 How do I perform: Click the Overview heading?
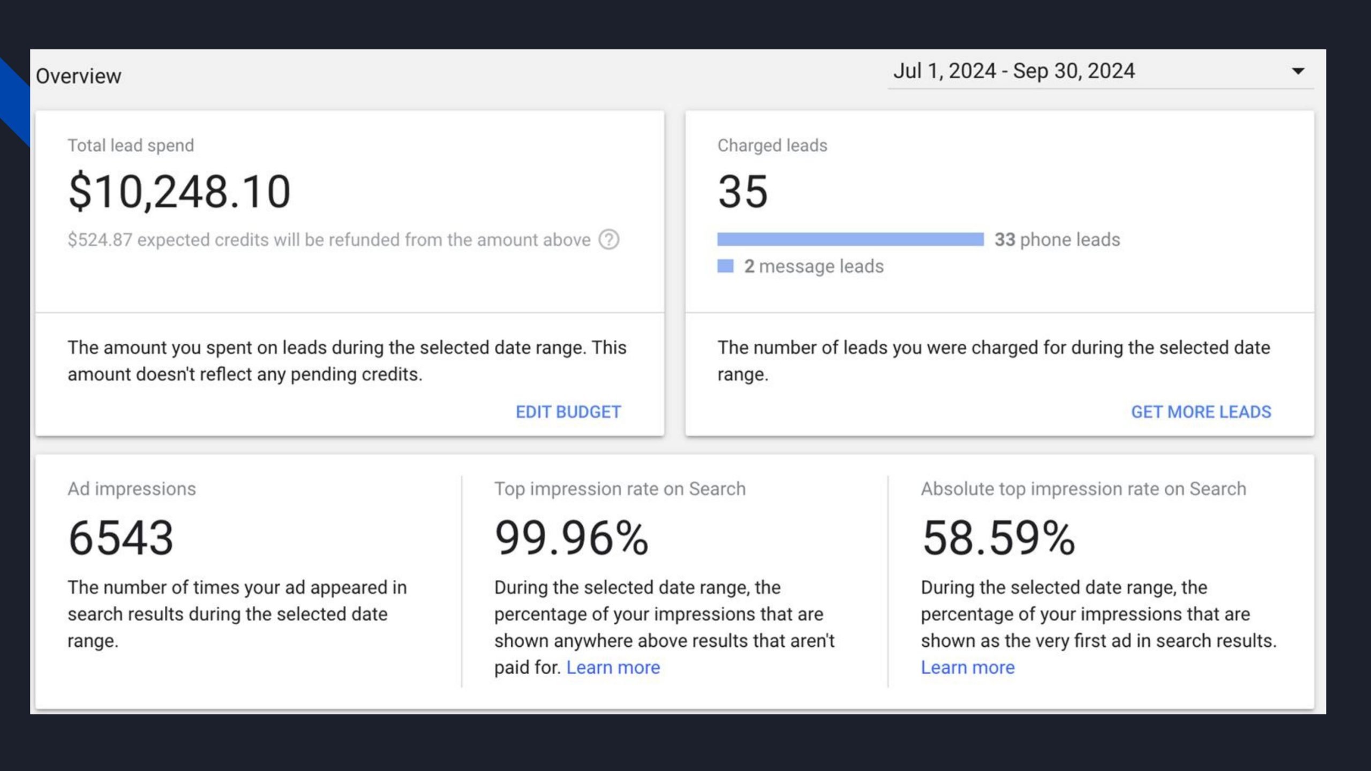79,76
